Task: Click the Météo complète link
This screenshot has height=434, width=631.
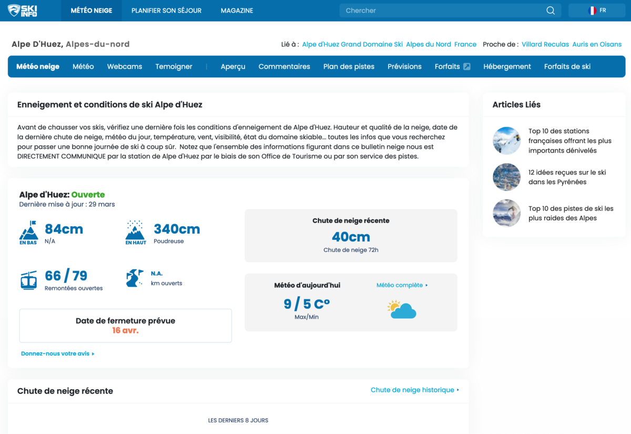Action: click(402, 285)
